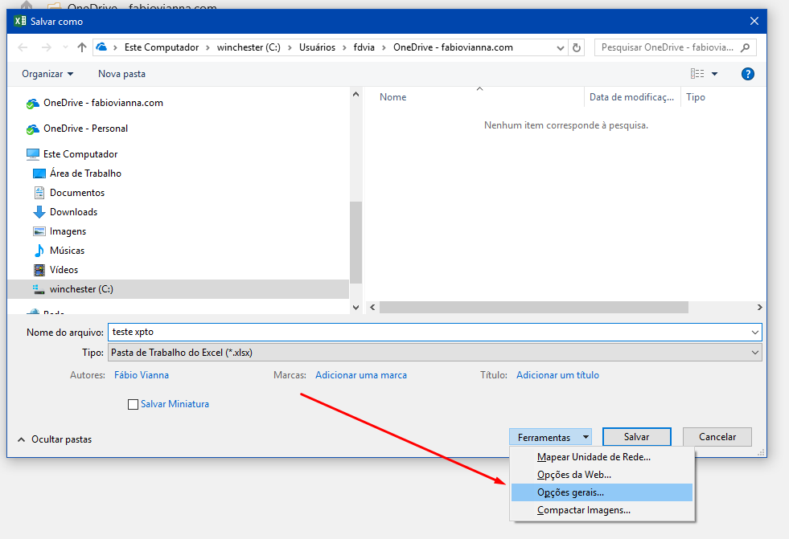Click the winchester (C:) drive icon

pyautogui.click(x=39, y=289)
